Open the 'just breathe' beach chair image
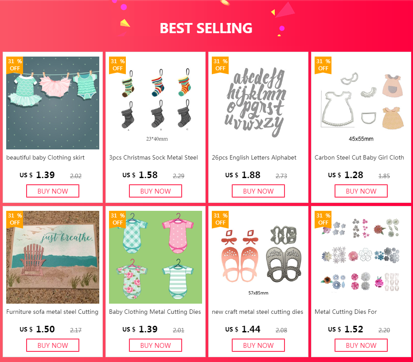This screenshot has width=413, height=362. point(53,257)
